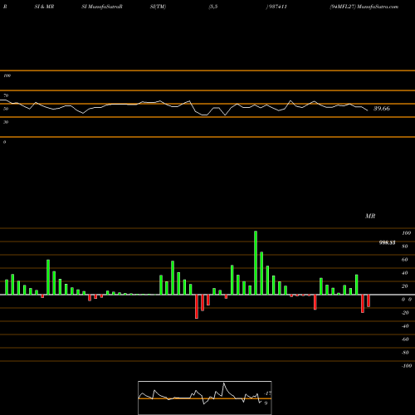Click the 70 level label on the RSI axis
The height and width of the screenshot is (415, 415).
pyautogui.click(x=6, y=95)
